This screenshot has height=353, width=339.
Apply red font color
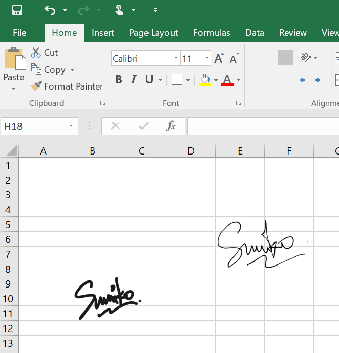(x=227, y=80)
